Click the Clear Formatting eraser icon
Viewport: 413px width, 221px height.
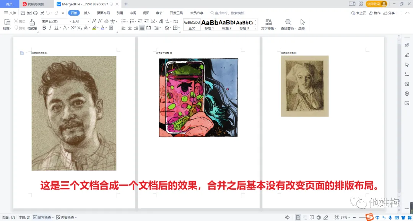click(x=106, y=21)
